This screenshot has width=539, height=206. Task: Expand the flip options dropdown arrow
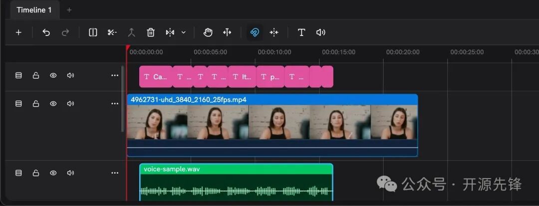[184, 32]
